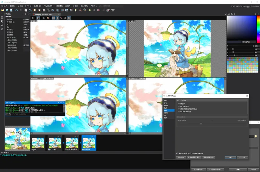The width and height of the screenshot is (260, 172).
Task: Select ASTC in the format list
Action: 166,113
